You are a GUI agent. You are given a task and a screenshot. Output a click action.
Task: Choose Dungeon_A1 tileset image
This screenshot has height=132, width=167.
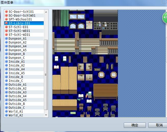pos(24,38)
